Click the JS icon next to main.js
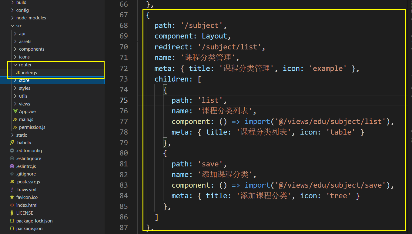The image size is (412, 234). pyautogui.click(x=15, y=119)
